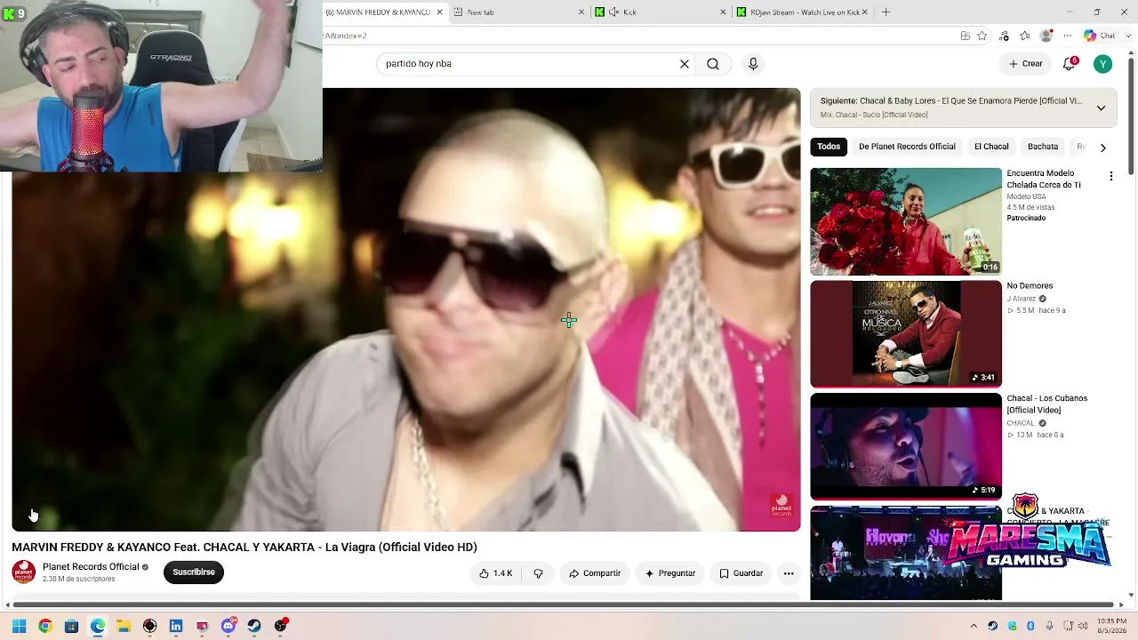The height and width of the screenshot is (640, 1138).
Task: Click the YouTube search magnifier button
Action: click(713, 64)
